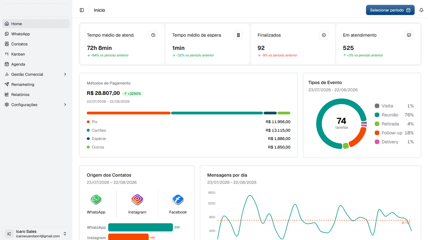428x240 pixels.
Task: Click the 74 tarefas donut center
Action: [342, 123]
